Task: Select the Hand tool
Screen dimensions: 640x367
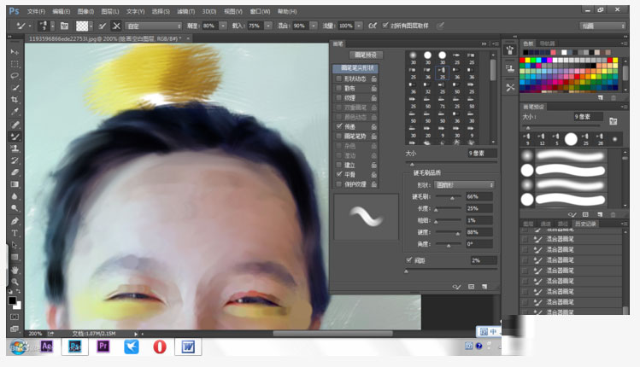Action: point(15,270)
